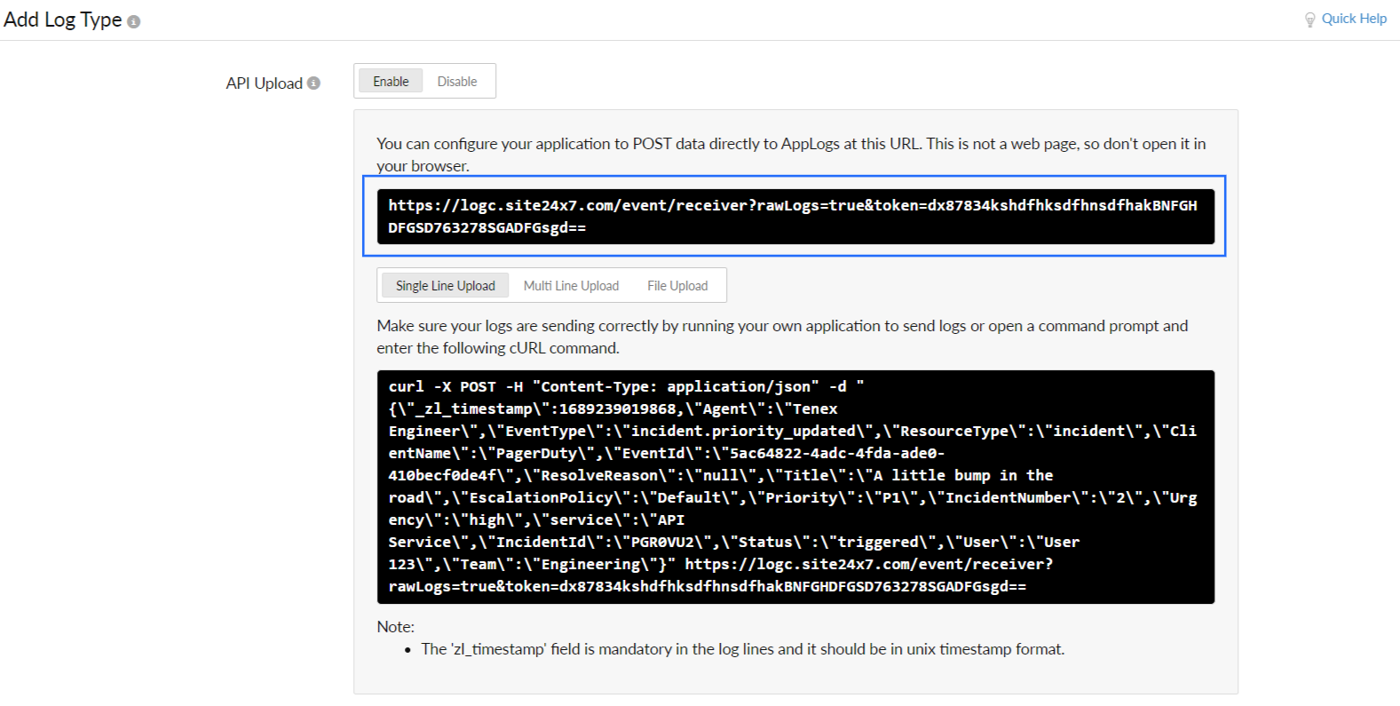The width and height of the screenshot is (1400, 706).
Task: Click the zl_timestamp mandatory field note
Action: click(742, 649)
